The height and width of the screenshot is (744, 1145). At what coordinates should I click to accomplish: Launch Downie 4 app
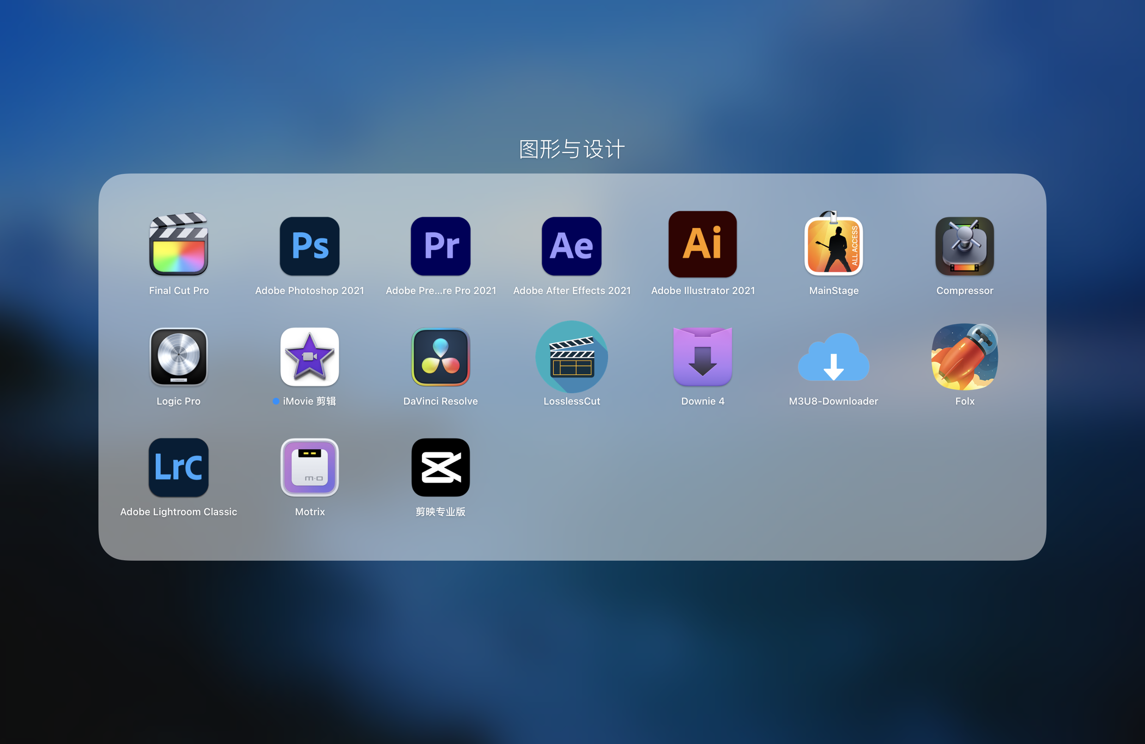(702, 356)
